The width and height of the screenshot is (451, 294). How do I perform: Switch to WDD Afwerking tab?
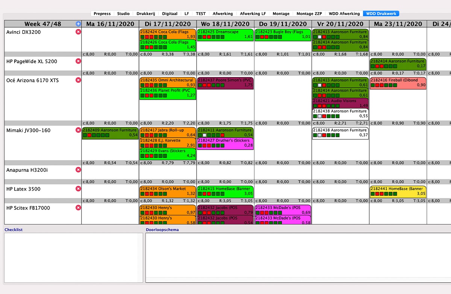click(344, 14)
